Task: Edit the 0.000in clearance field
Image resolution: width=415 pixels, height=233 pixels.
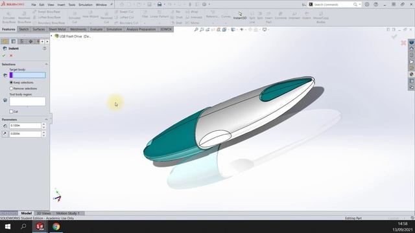Action: coord(25,134)
